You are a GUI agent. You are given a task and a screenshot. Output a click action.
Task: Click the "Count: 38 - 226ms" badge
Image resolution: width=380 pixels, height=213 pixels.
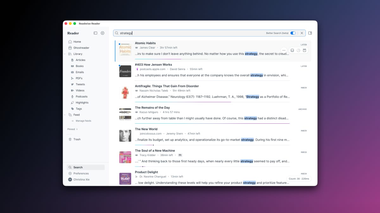(x=299, y=179)
